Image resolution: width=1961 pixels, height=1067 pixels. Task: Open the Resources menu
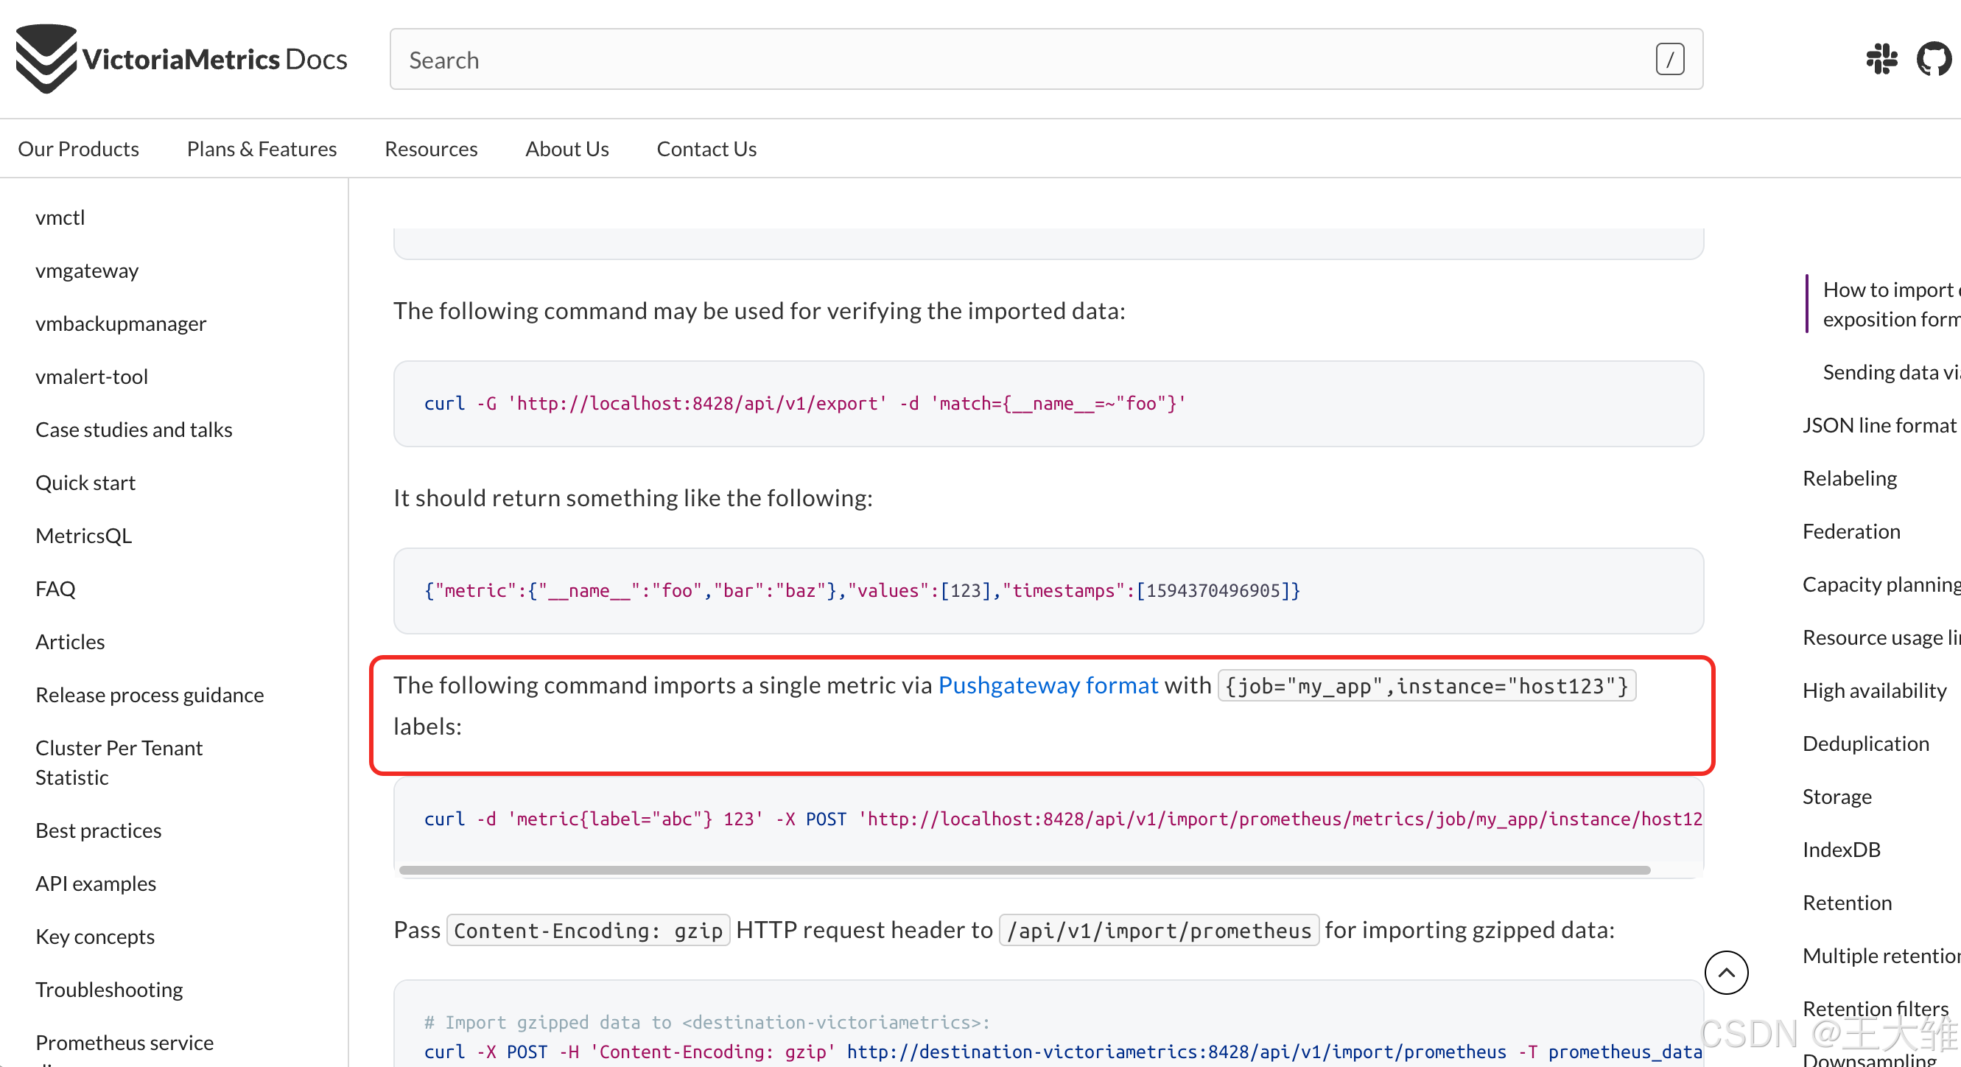click(431, 149)
